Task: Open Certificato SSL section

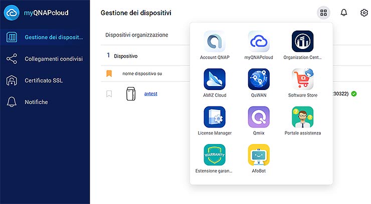Action: pyautogui.click(x=45, y=80)
